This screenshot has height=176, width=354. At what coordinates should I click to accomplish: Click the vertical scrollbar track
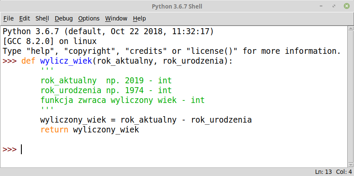point(351,97)
